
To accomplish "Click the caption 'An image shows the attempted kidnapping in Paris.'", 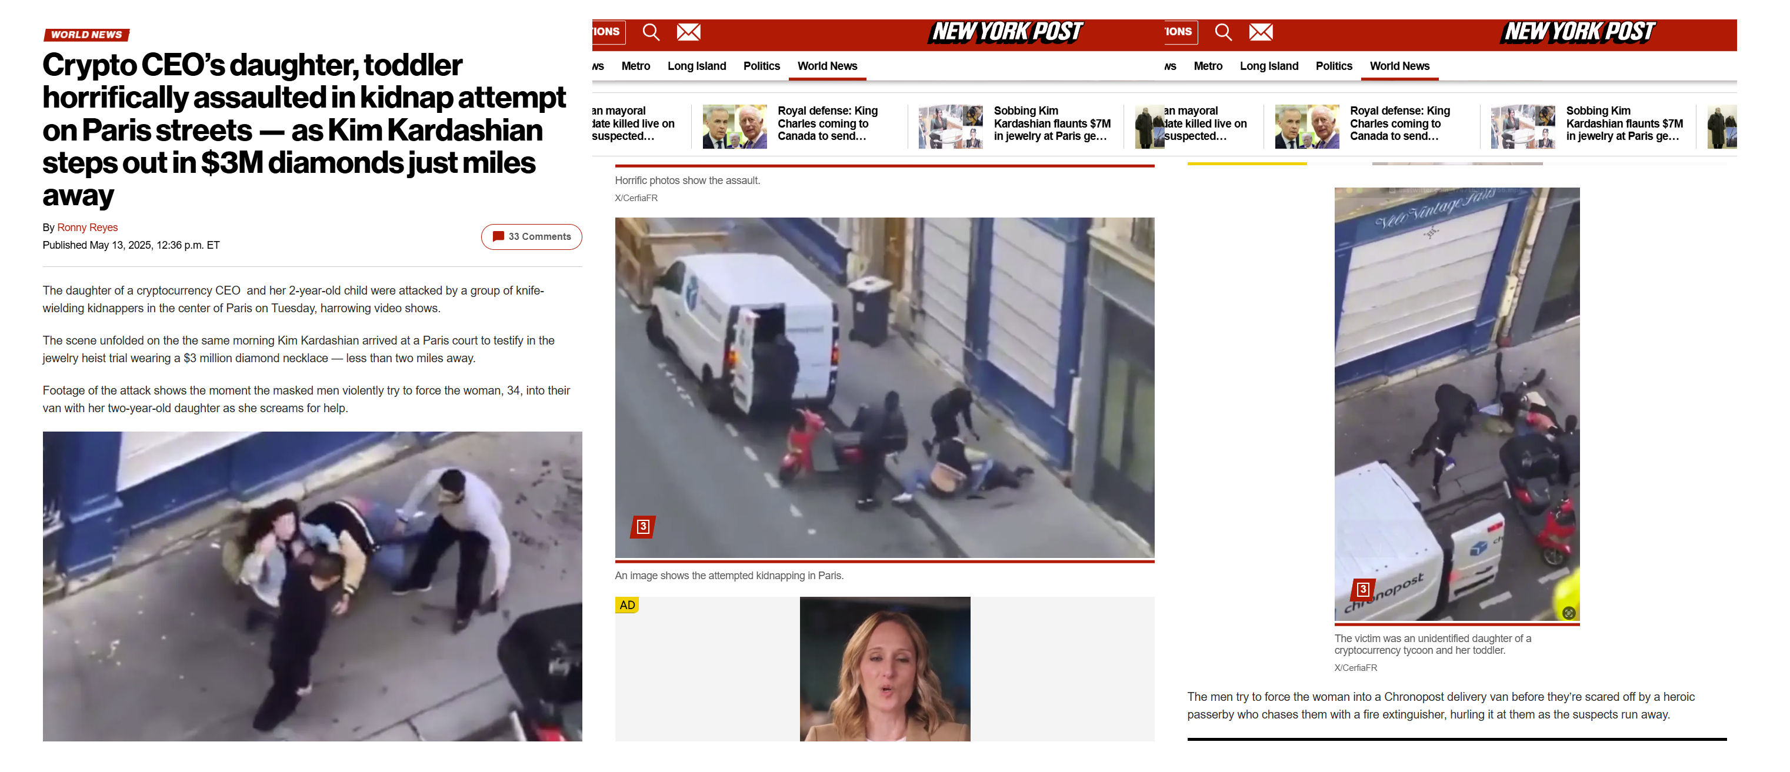I will click(729, 576).
